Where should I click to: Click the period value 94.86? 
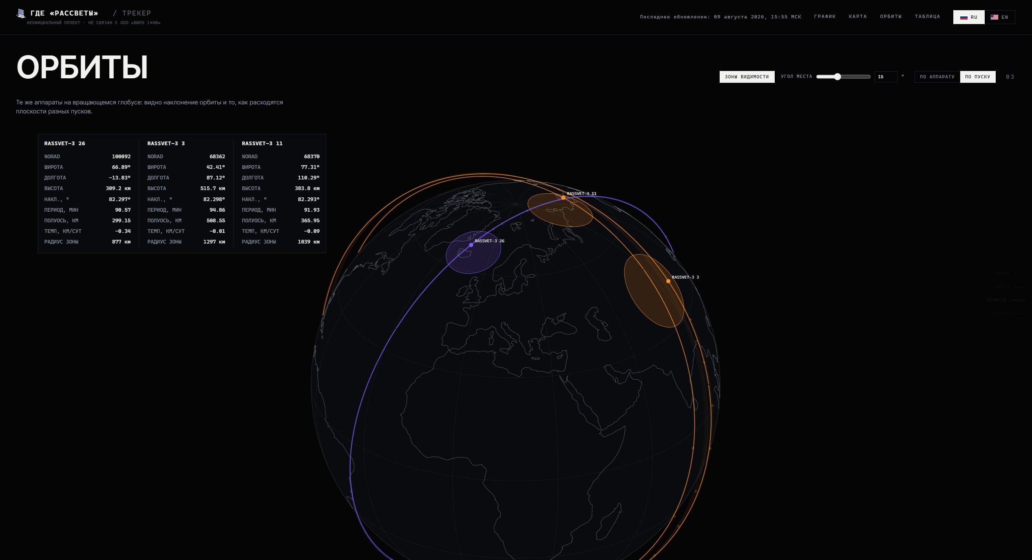click(217, 210)
